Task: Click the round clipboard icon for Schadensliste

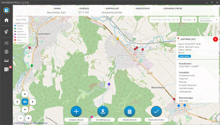Action: pyautogui.click(x=130, y=111)
